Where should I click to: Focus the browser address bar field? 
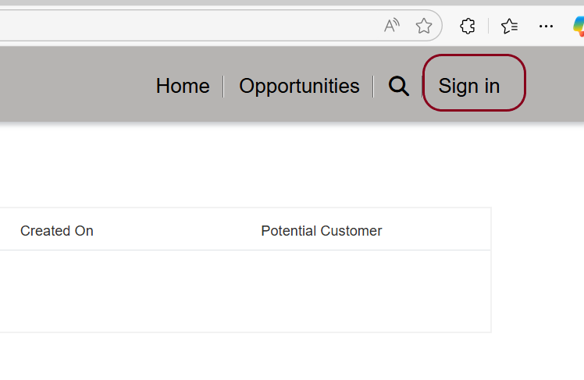tap(187, 26)
